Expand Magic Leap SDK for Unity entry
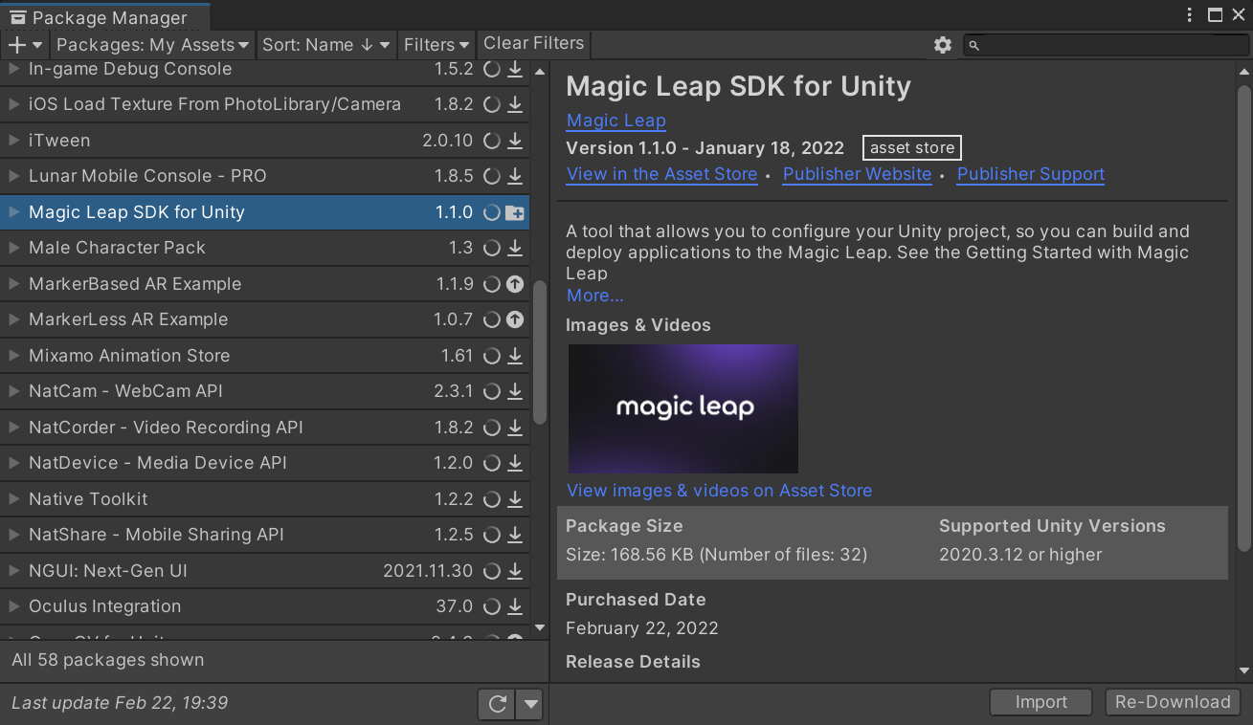 coord(13,212)
